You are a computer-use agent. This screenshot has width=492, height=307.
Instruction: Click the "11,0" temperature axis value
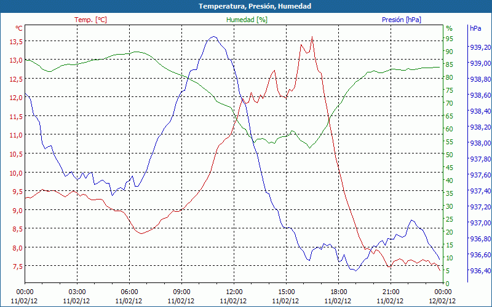15,135
